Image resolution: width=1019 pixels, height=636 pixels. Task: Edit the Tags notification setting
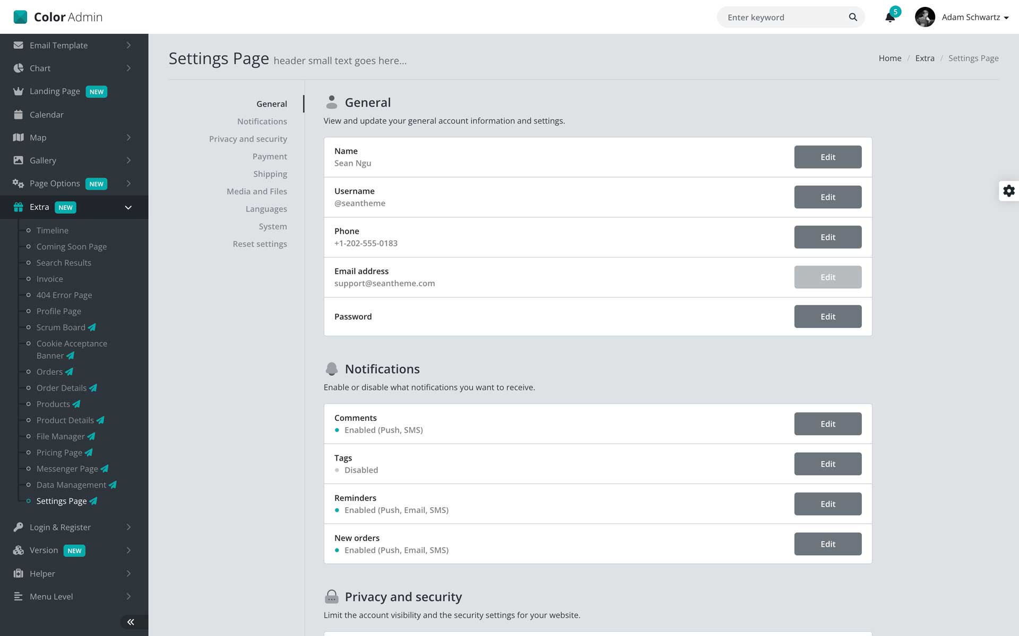click(x=827, y=464)
